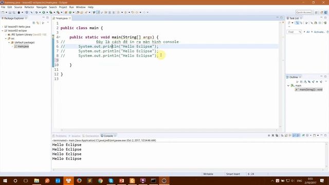Open the Run button dropdown arrow
329x185 pixels.
click(x=47, y=12)
